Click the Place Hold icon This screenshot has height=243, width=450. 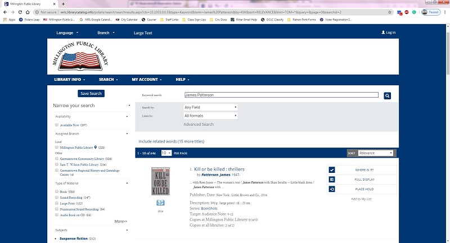point(331,189)
